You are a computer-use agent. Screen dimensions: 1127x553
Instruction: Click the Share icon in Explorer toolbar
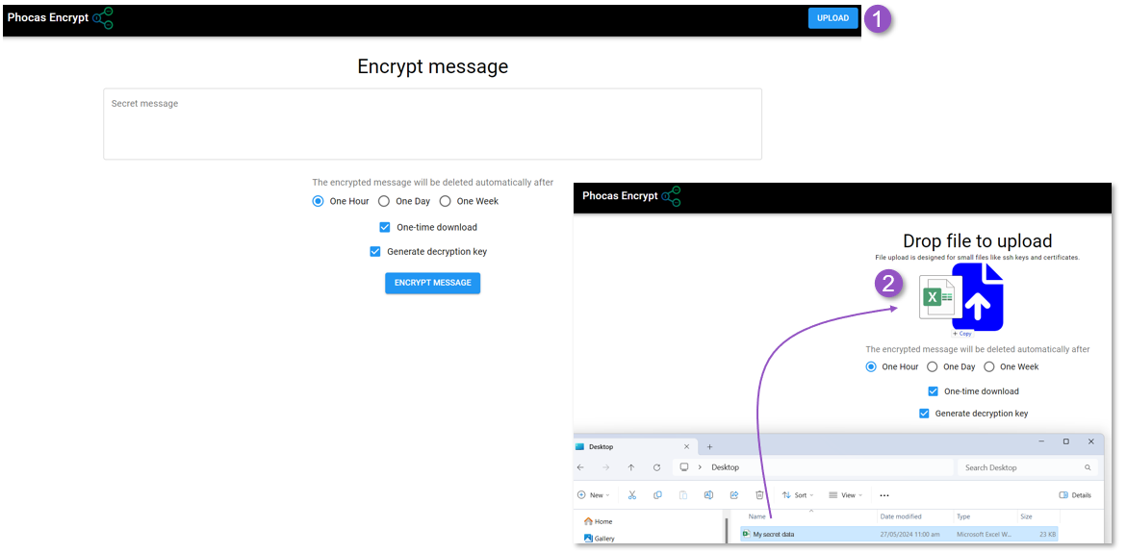[733, 495]
